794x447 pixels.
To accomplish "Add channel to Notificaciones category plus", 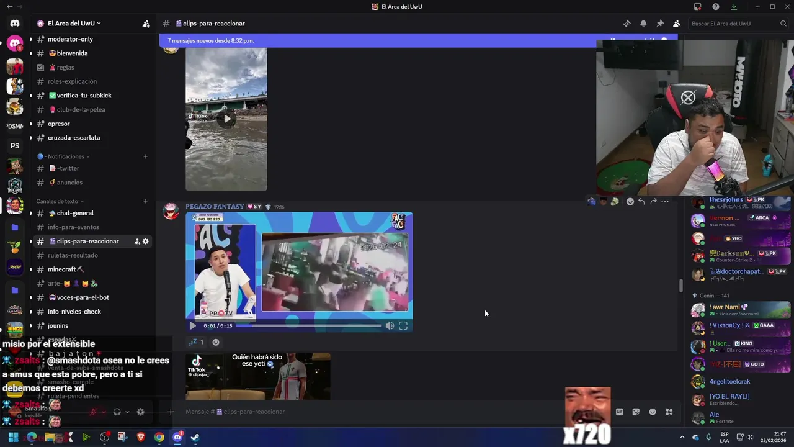I will [x=145, y=156].
